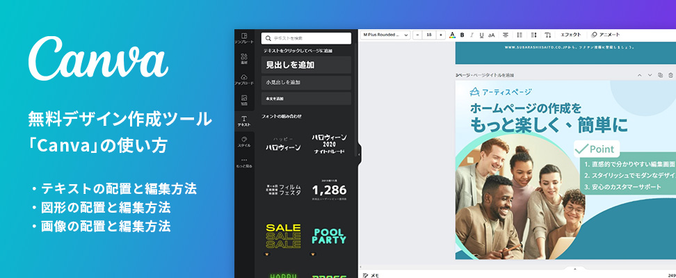676x278 pixels.
Task: Open the エフェクト (Effects) panel
Action: click(x=571, y=35)
